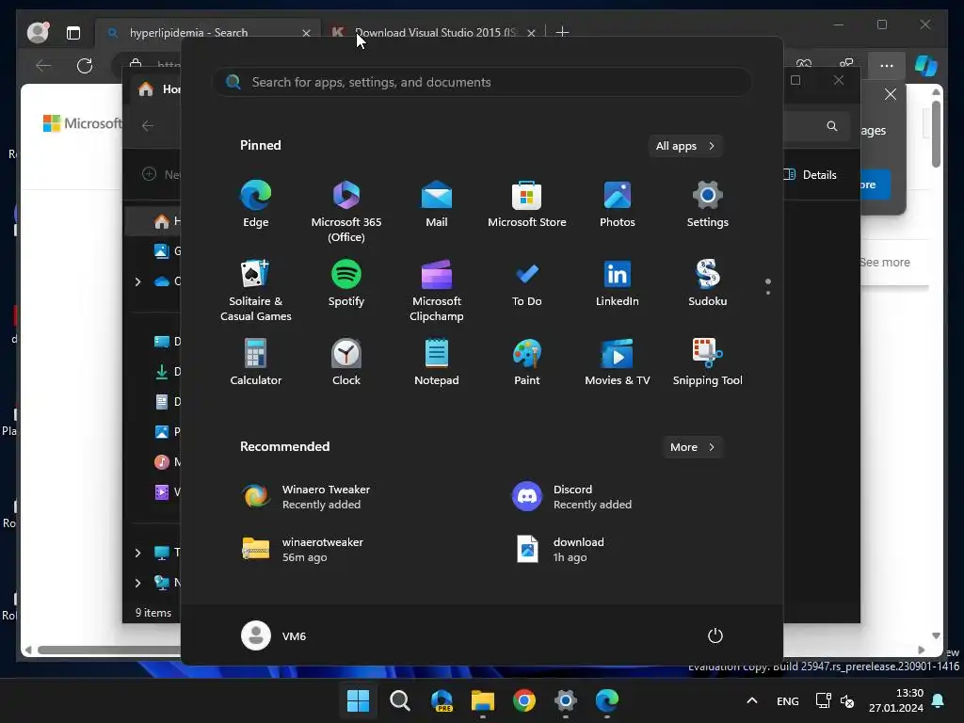Click the Windows Start button on taskbar
The width and height of the screenshot is (964, 723).
click(x=358, y=700)
